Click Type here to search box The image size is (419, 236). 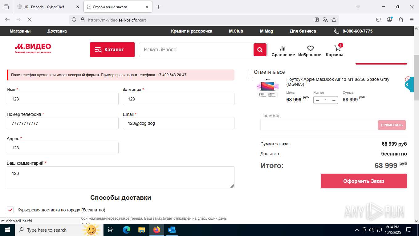tap(59, 230)
